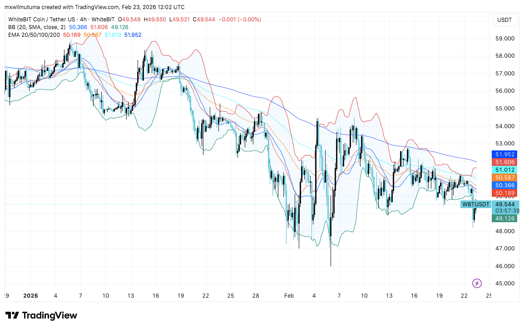Click the 45.000 level on the price scale
The height and width of the screenshot is (329, 524).
tap(505, 284)
